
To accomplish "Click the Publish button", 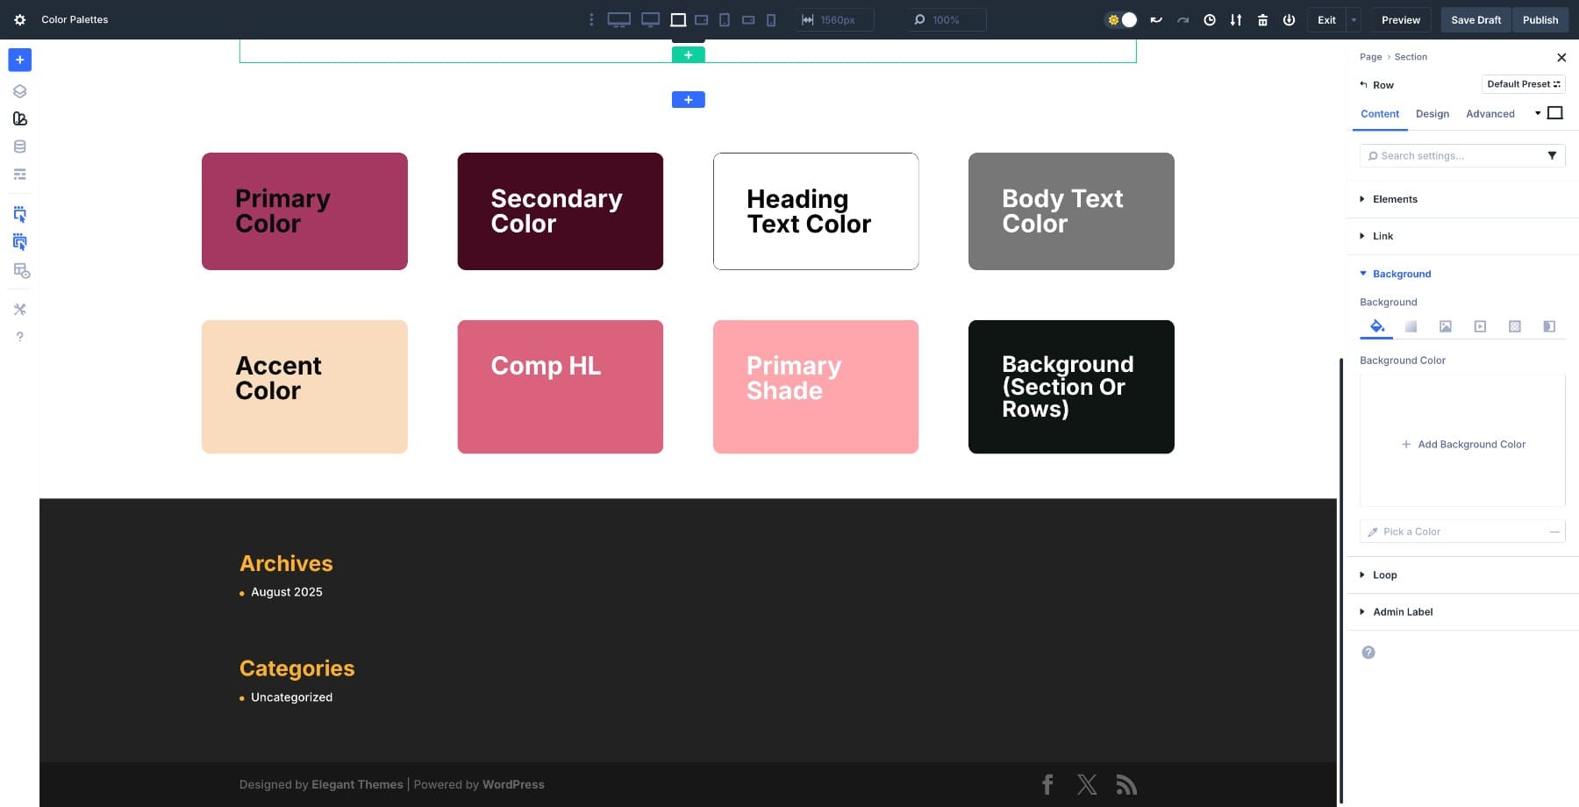I will pyautogui.click(x=1540, y=19).
